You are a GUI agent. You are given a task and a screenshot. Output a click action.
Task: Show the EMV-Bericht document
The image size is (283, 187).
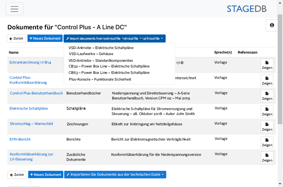point(267,142)
